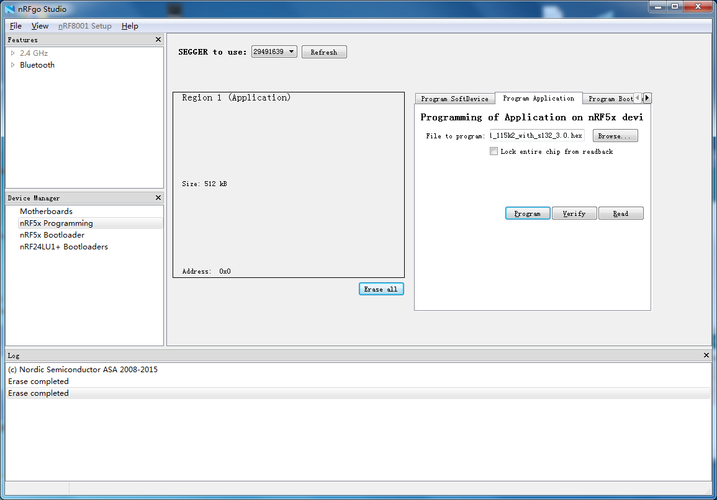Select the last Erase completed log entry
This screenshot has width=717, height=500.
(359, 393)
